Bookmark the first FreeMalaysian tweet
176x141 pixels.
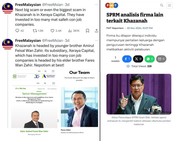(87, 31)
